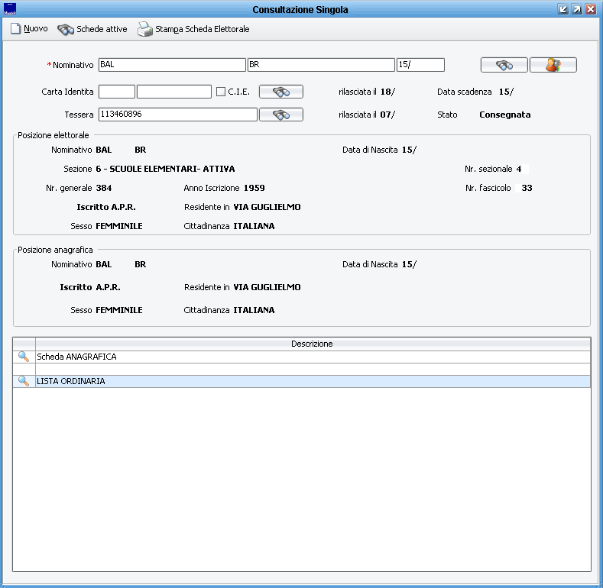Toggle the C.I.E. checkbox
Screen dimensions: 603x588
coord(221,92)
